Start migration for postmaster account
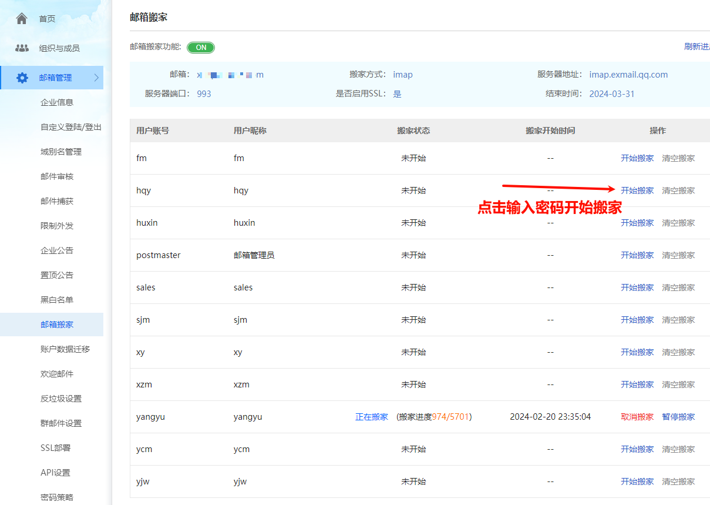The width and height of the screenshot is (710, 505). click(x=637, y=255)
